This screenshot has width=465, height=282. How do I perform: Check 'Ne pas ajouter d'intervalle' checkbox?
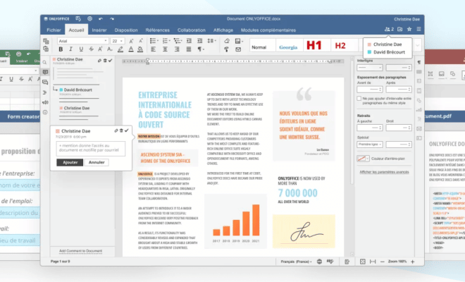pos(359,98)
